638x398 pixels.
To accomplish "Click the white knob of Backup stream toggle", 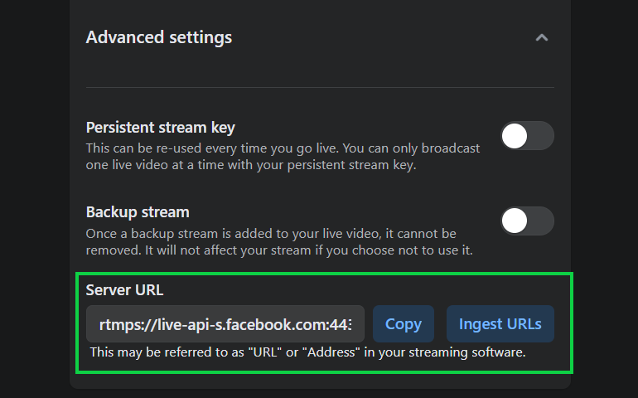I will click(515, 221).
